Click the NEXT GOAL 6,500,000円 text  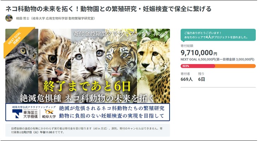(x=198, y=59)
